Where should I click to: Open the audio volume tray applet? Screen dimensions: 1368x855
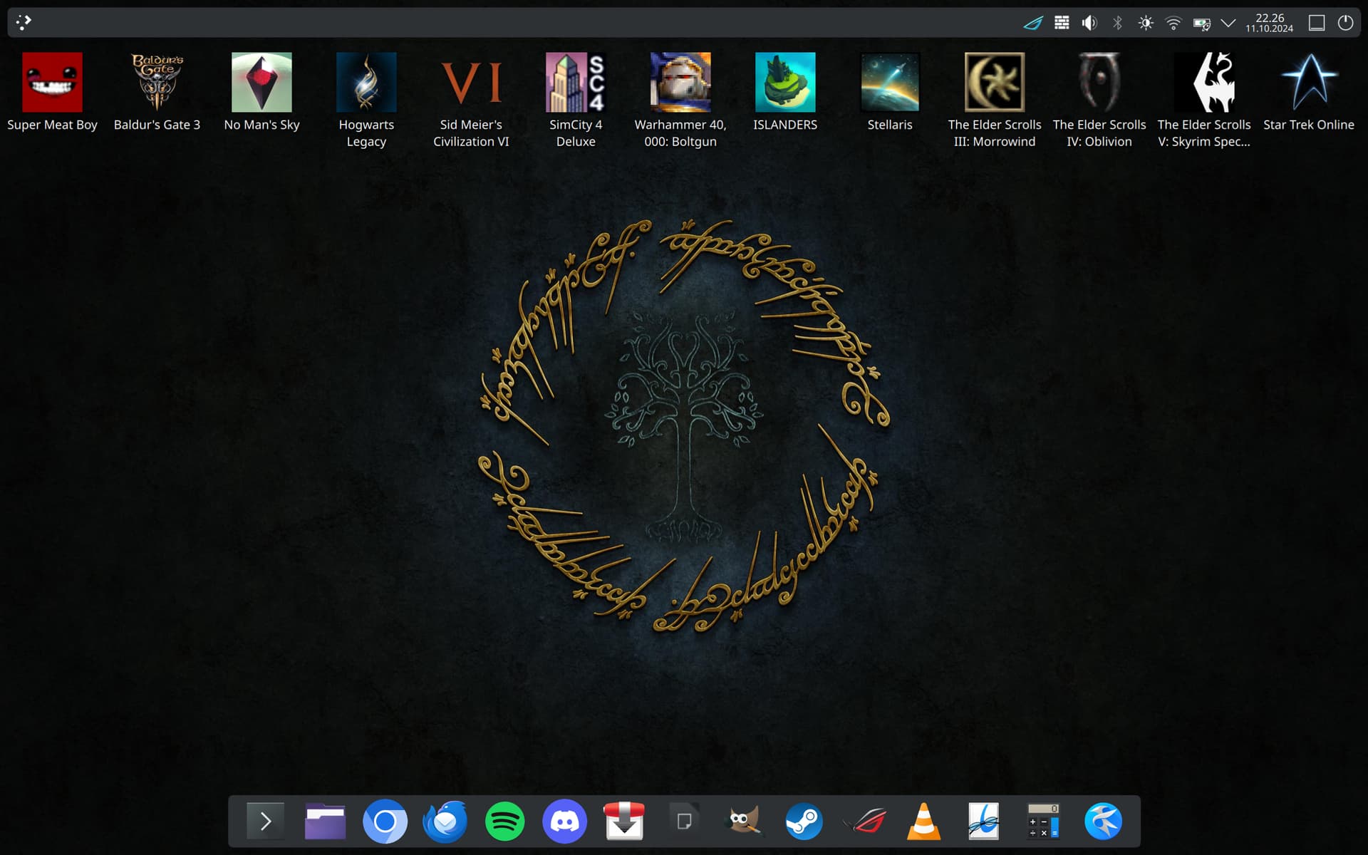point(1089,23)
